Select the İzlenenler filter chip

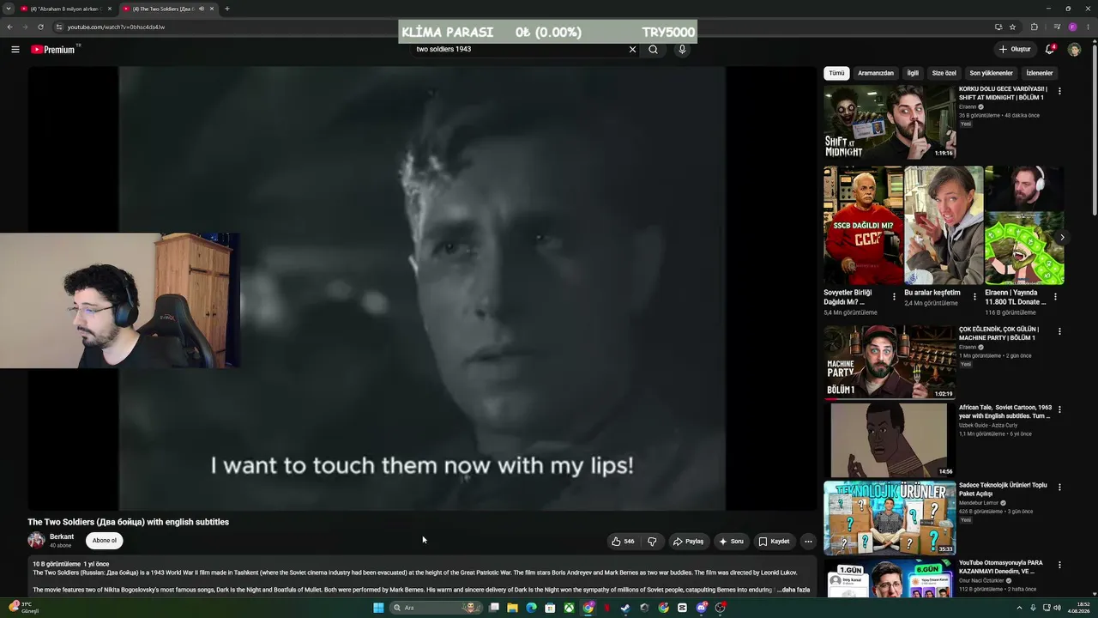(1040, 73)
